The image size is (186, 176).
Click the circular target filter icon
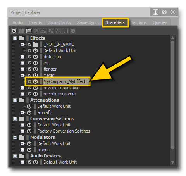tap(36, 31)
